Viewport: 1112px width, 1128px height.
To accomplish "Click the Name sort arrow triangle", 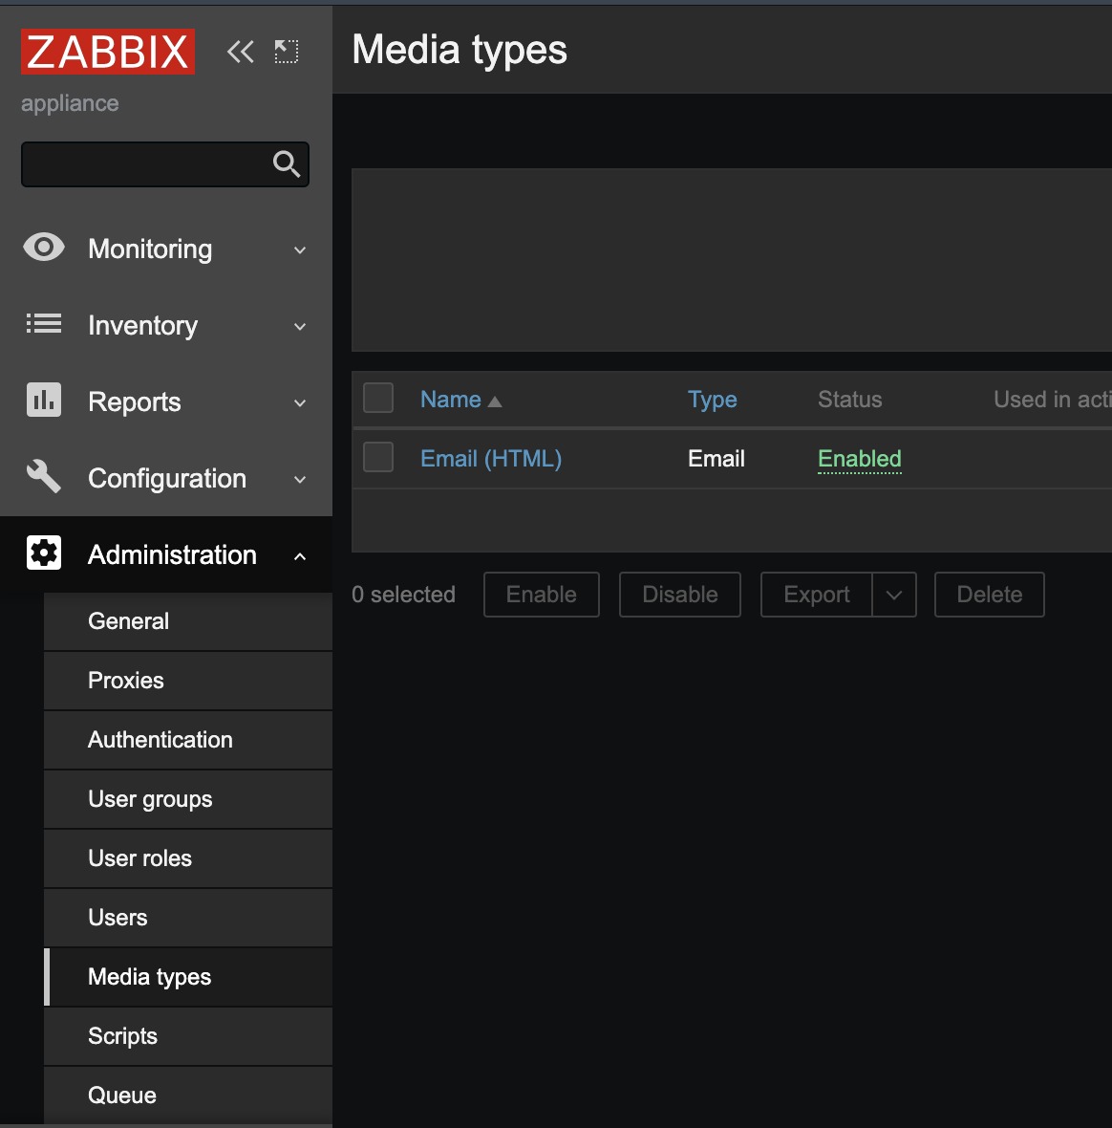I will (495, 401).
